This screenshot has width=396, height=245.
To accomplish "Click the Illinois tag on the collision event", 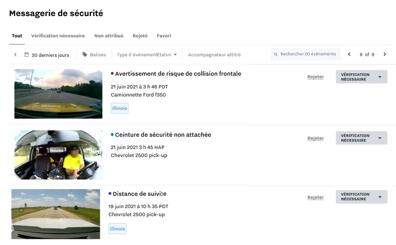I will coord(119,108).
